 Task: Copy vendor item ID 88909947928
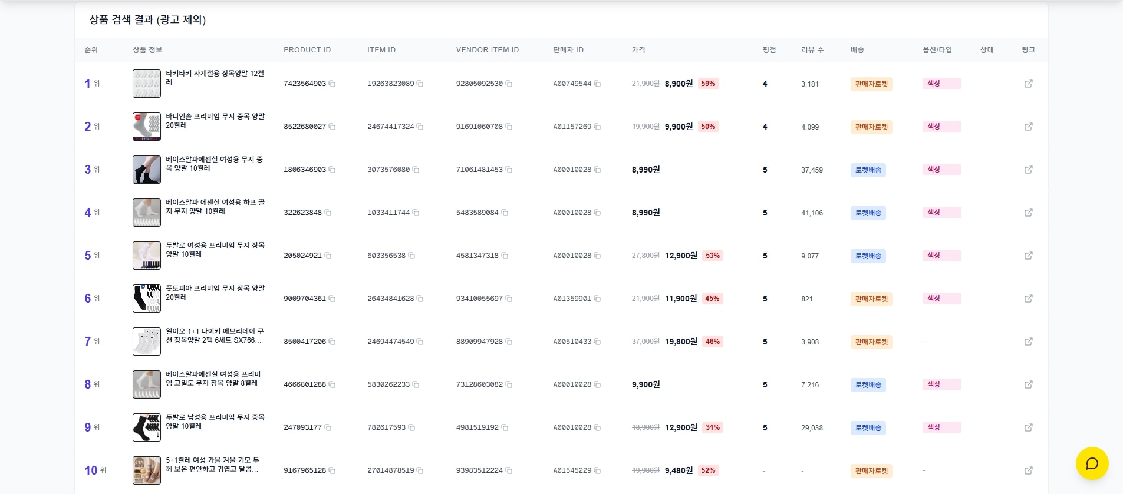(x=509, y=342)
